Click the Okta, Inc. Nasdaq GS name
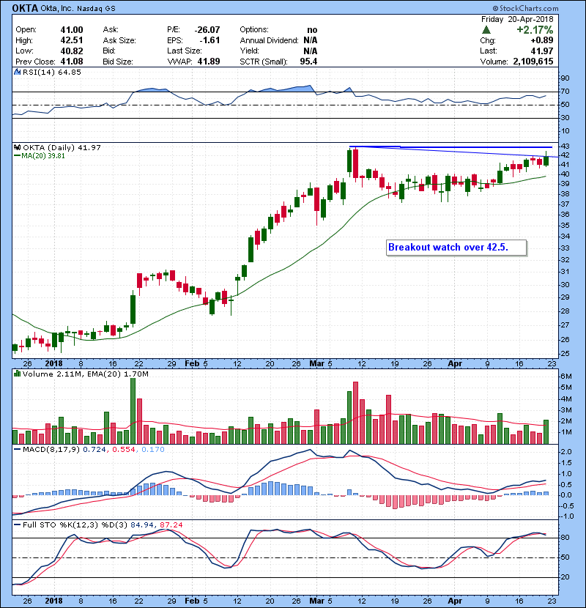This screenshot has width=586, height=608. click(78, 9)
